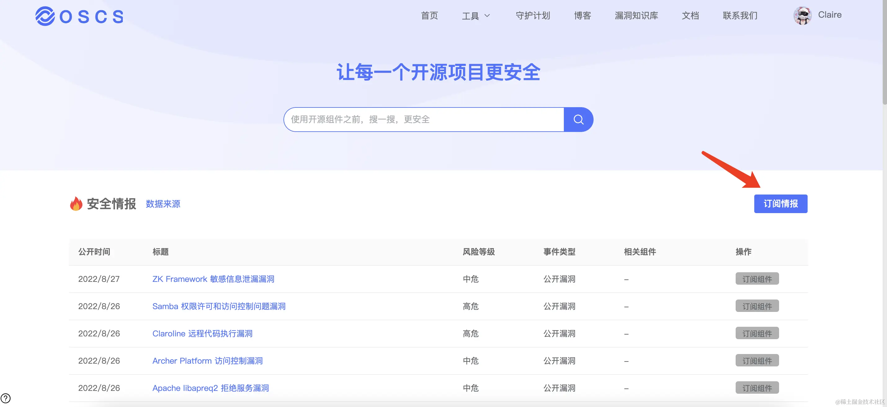Focus the open-source component search field

tap(424, 120)
